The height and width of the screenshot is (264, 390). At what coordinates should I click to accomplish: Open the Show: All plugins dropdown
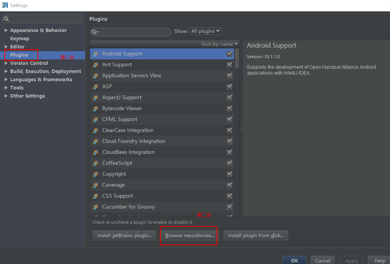coord(206,31)
